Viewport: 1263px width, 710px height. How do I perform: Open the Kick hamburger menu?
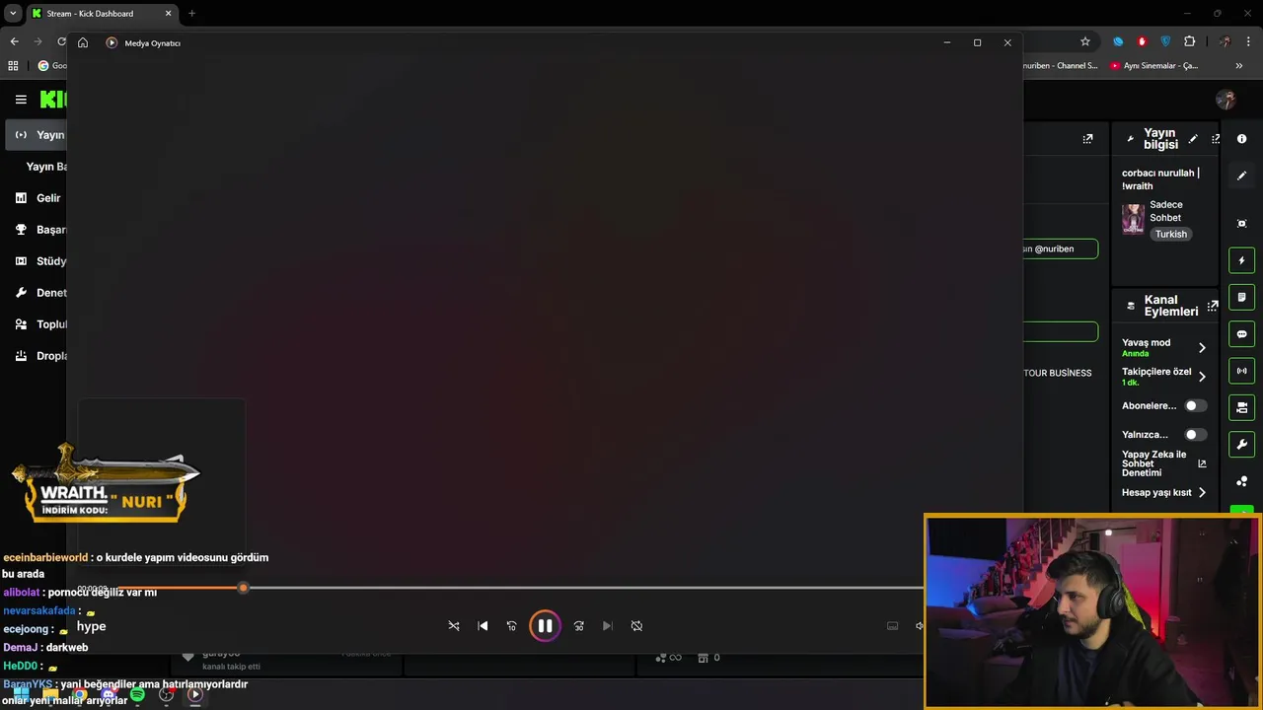[21, 100]
